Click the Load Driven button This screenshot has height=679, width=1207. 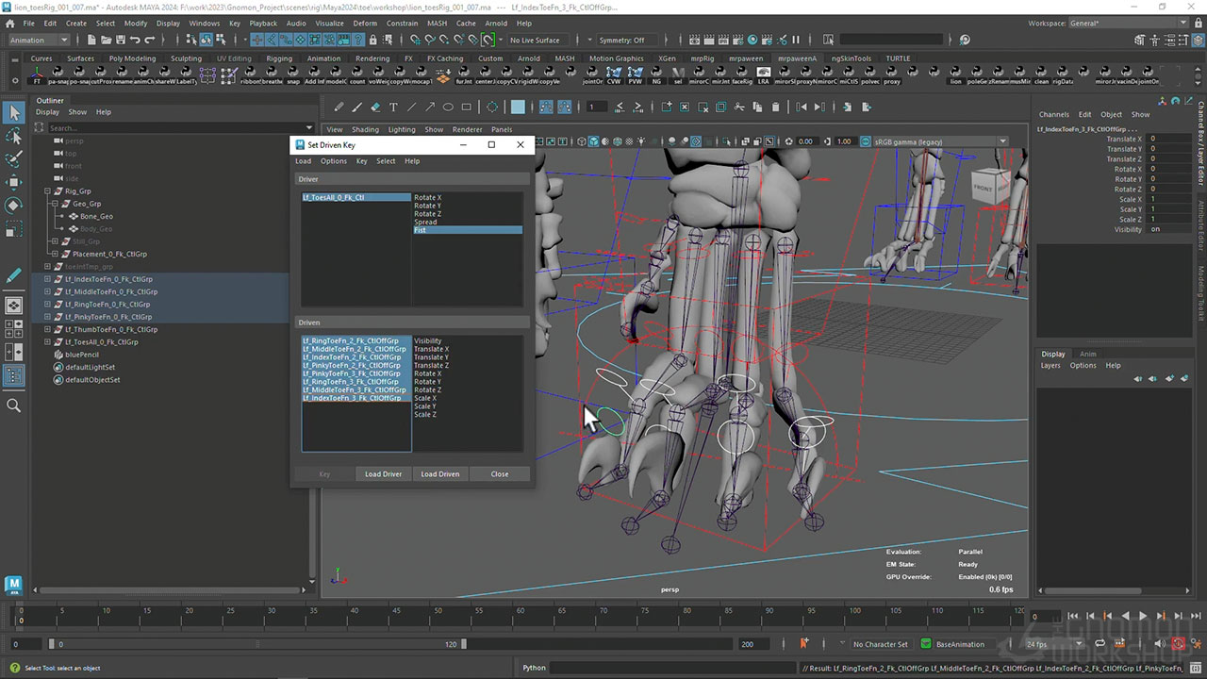click(439, 473)
